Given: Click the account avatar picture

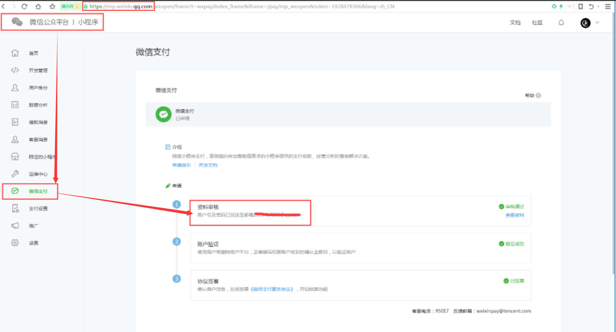Looking at the screenshot, I should point(585,23).
